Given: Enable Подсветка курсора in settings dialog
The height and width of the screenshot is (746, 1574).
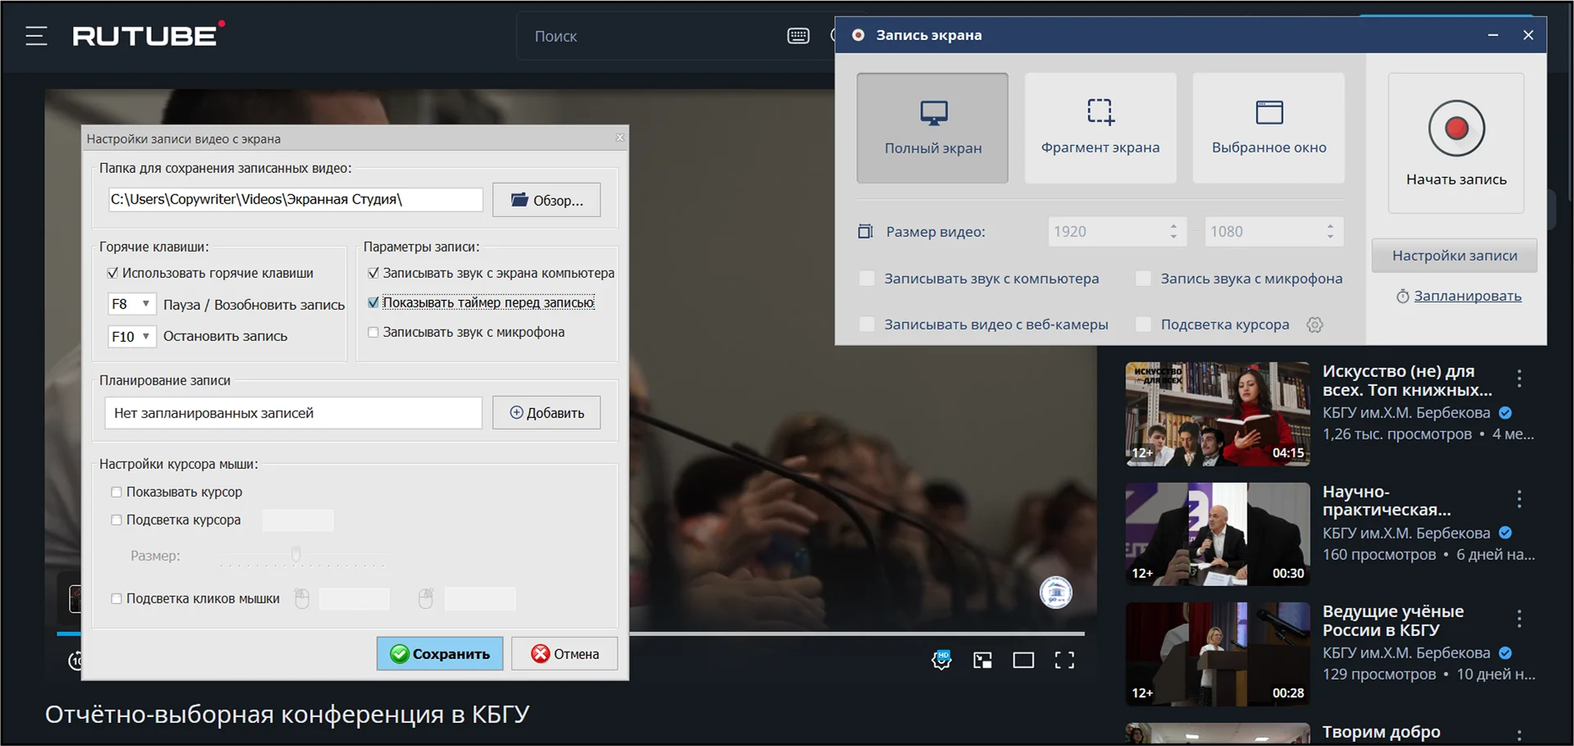Looking at the screenshot, I should (116, 520).
